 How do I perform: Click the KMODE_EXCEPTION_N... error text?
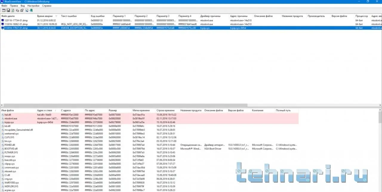(74, 28)
